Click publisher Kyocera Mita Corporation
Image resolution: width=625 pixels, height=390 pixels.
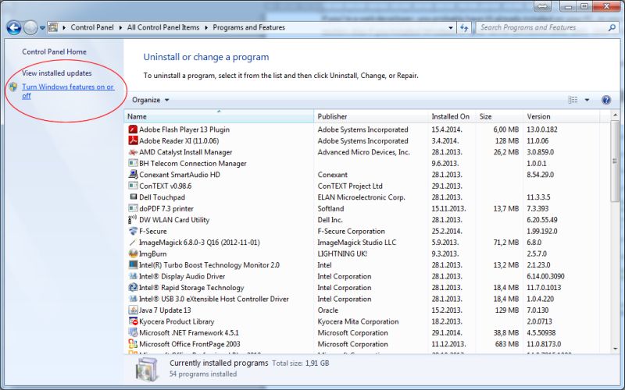358,321
